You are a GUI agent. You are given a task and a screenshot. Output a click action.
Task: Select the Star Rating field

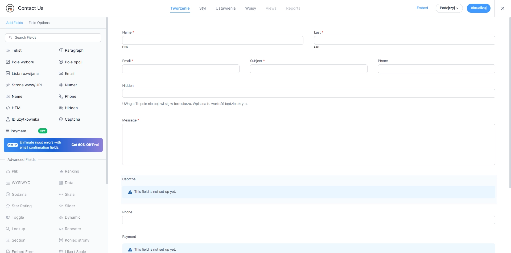(19, 206)
